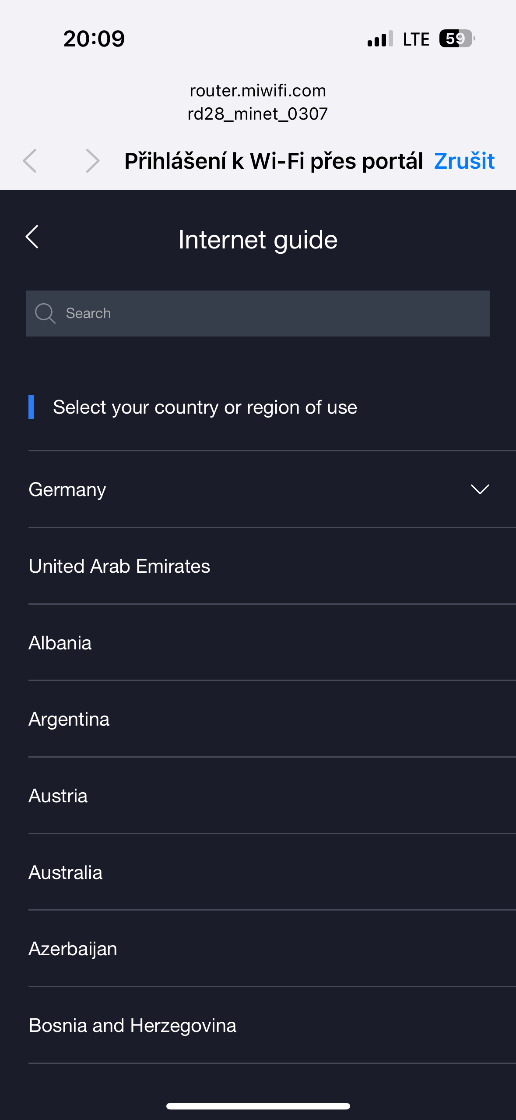Collapse the Germany dropdown chevron
This screenshot has height=1120, width=516.
pos(480,489)
